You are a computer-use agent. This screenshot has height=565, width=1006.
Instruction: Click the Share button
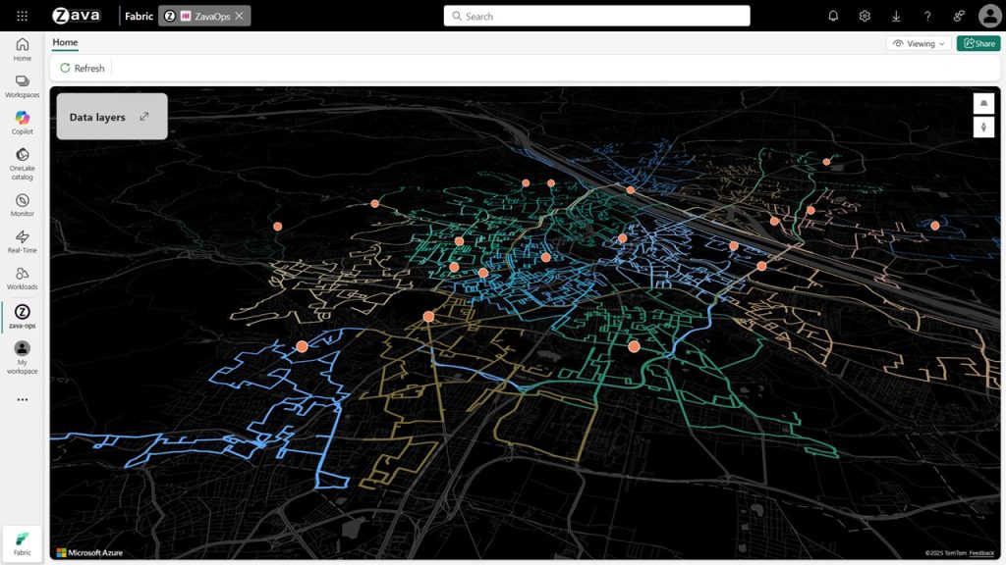977,43
